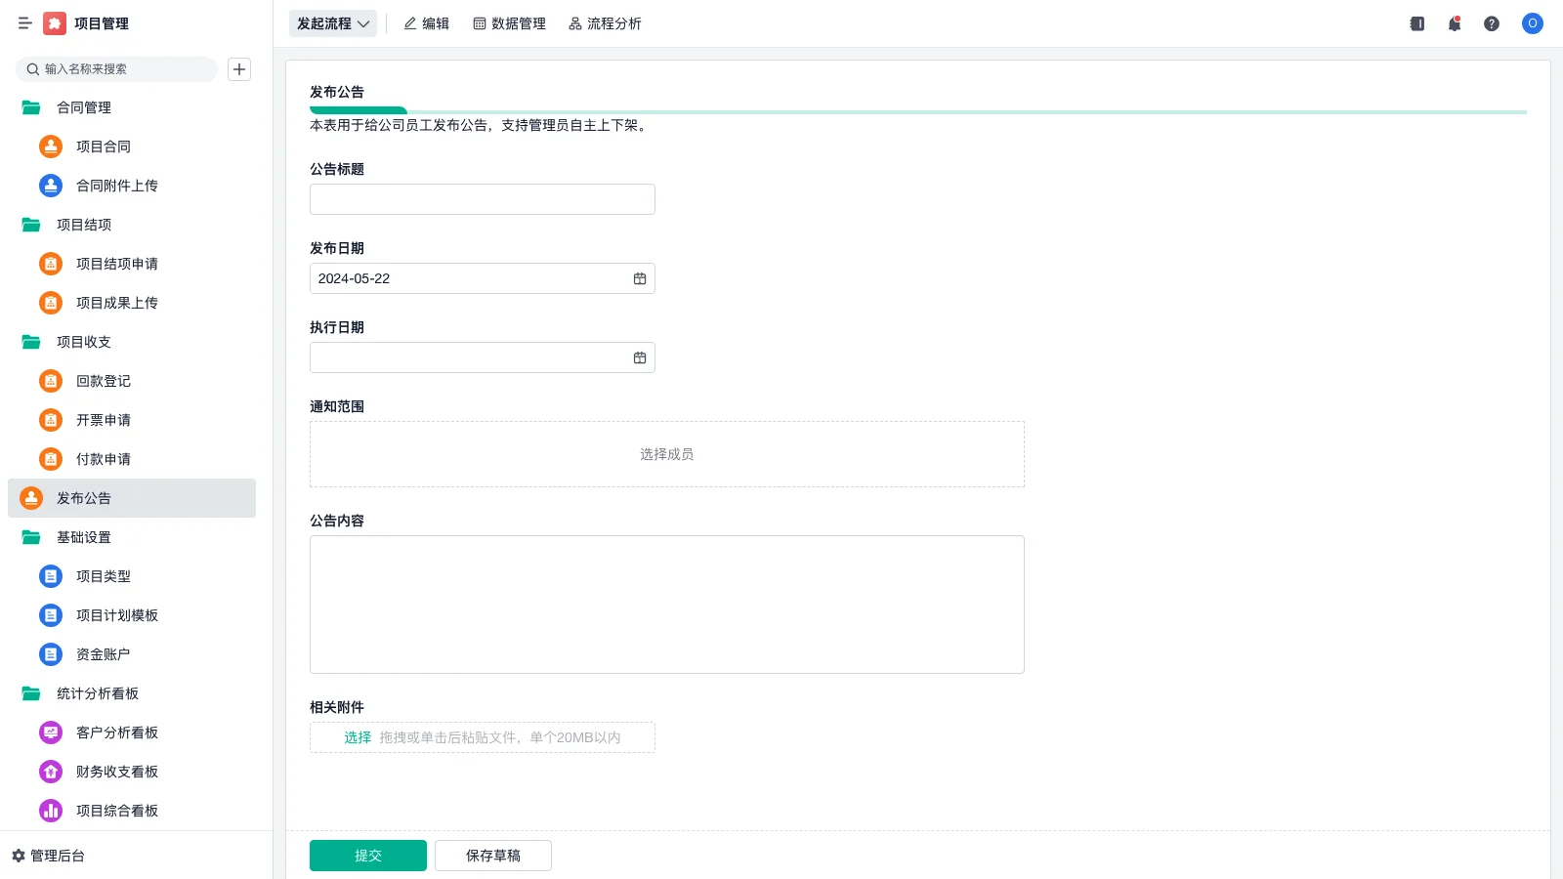Click the 公告标题 input field

coord(482,199)
